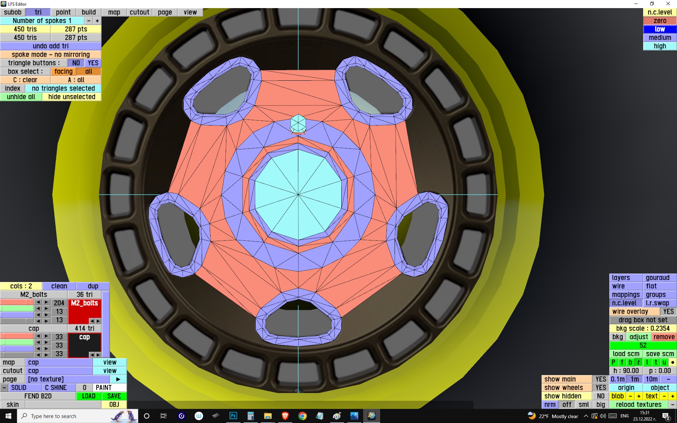This screenshot has height=423, width=677.
Task: Collapse the SOLID row with minus button
Action: pyautogui.click(x=4, y=388)
